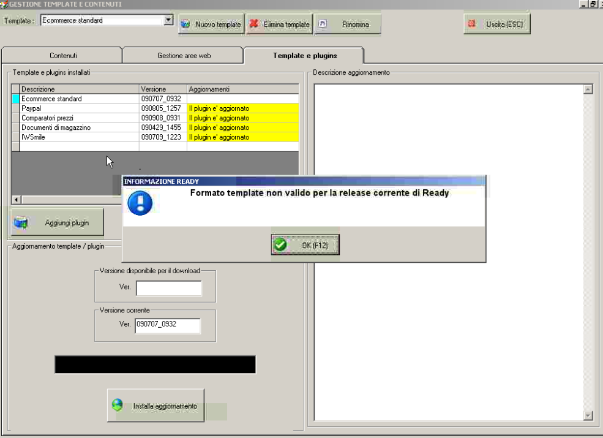Select the Ecommerce standard table row
The image size is (603, 438).
(155, 99)
